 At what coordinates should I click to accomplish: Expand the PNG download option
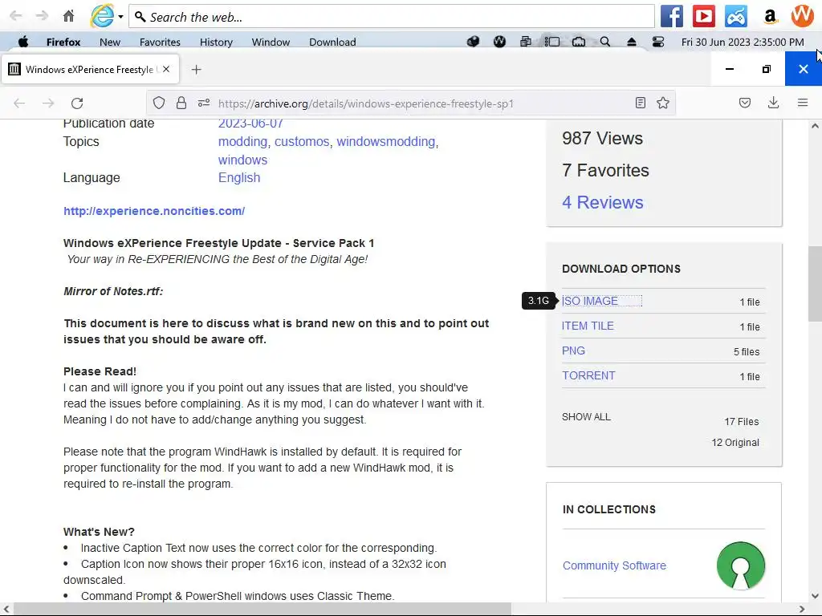click(x=573, y=351)
